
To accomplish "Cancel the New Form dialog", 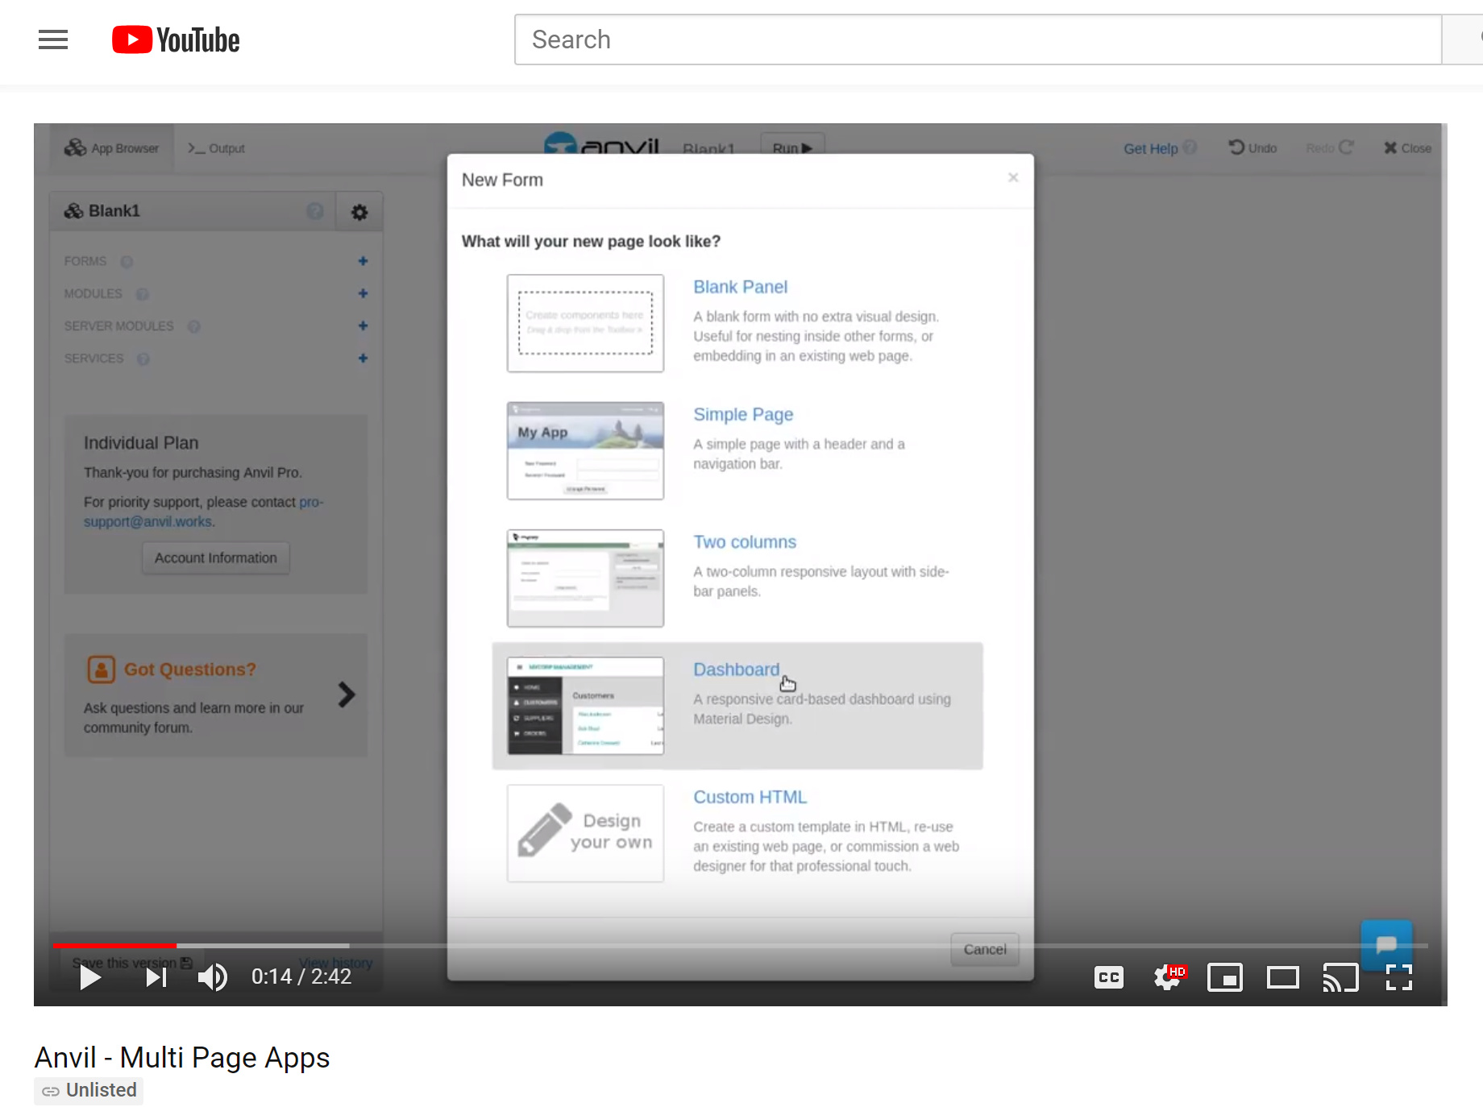I will [x=984, y=950].
